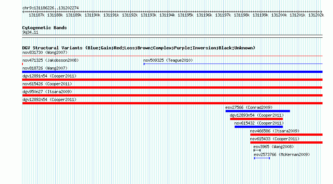Select the esv2573766 thin blue gain marker
The height and width of the screenshot is (184, 333).
pos(262,158)
